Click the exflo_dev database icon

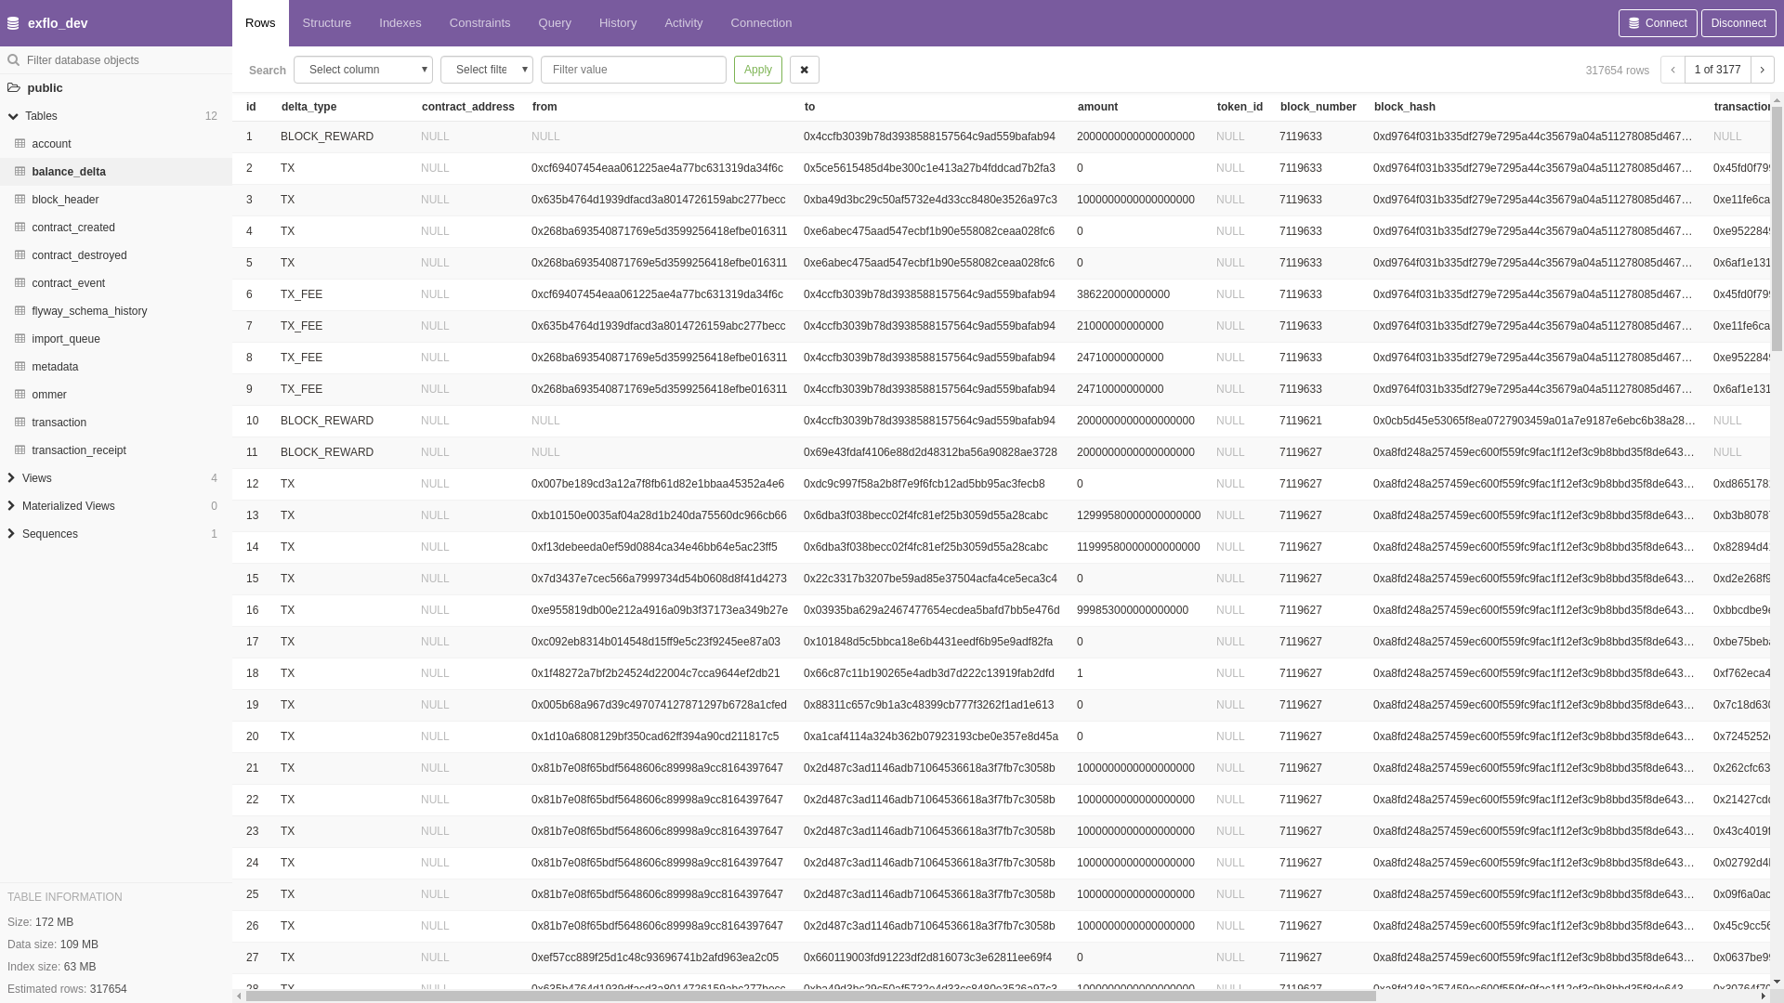pos(13,23)
